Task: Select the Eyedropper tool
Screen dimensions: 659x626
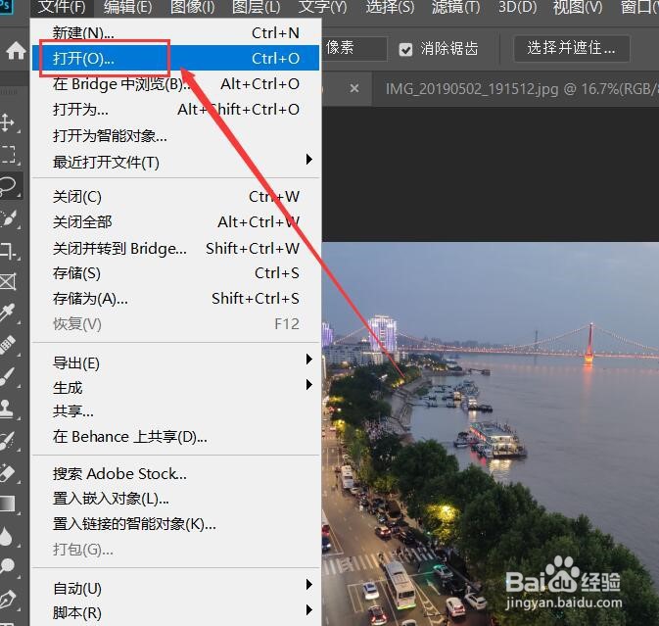Action: coord(8,313)
